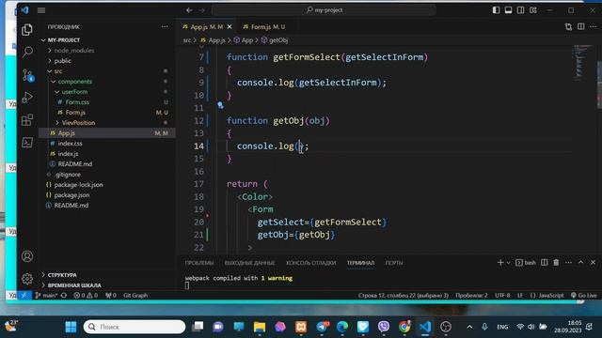
Task: Open errors and warnings status item
Action: point(86,296)
